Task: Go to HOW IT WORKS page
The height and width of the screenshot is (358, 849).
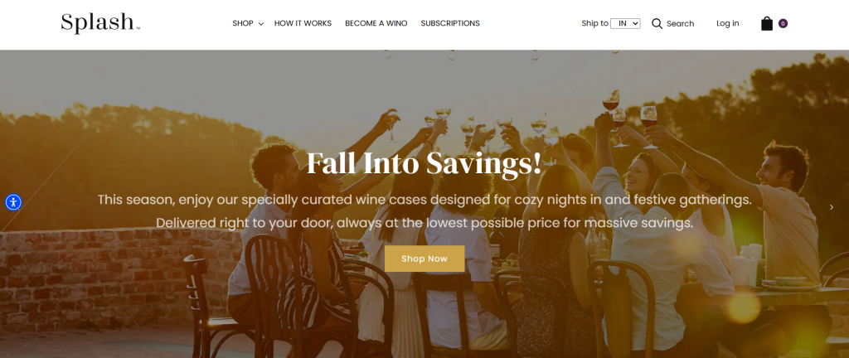Action: tap(303, 23)
